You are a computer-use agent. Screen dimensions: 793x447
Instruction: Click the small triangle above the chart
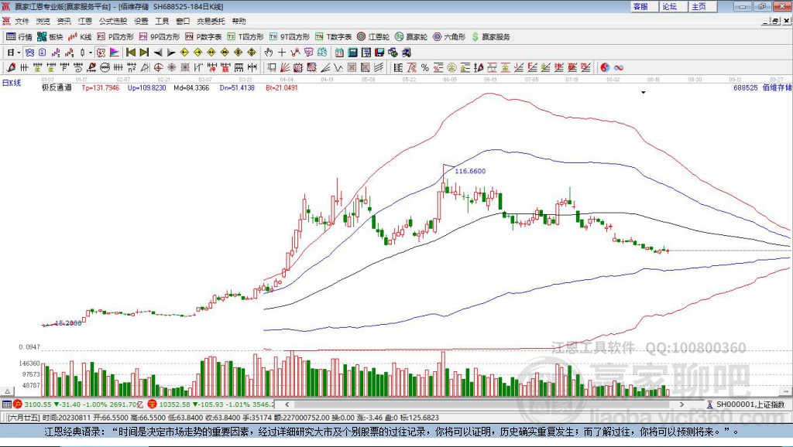644,93
